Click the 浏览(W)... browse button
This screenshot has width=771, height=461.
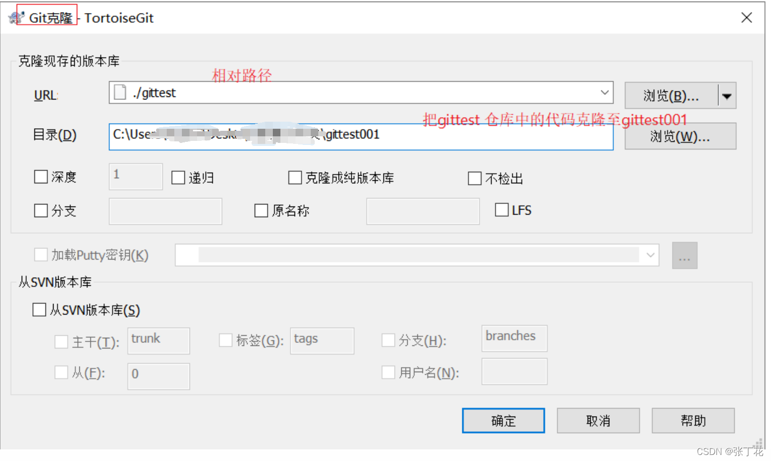[680, 136]
